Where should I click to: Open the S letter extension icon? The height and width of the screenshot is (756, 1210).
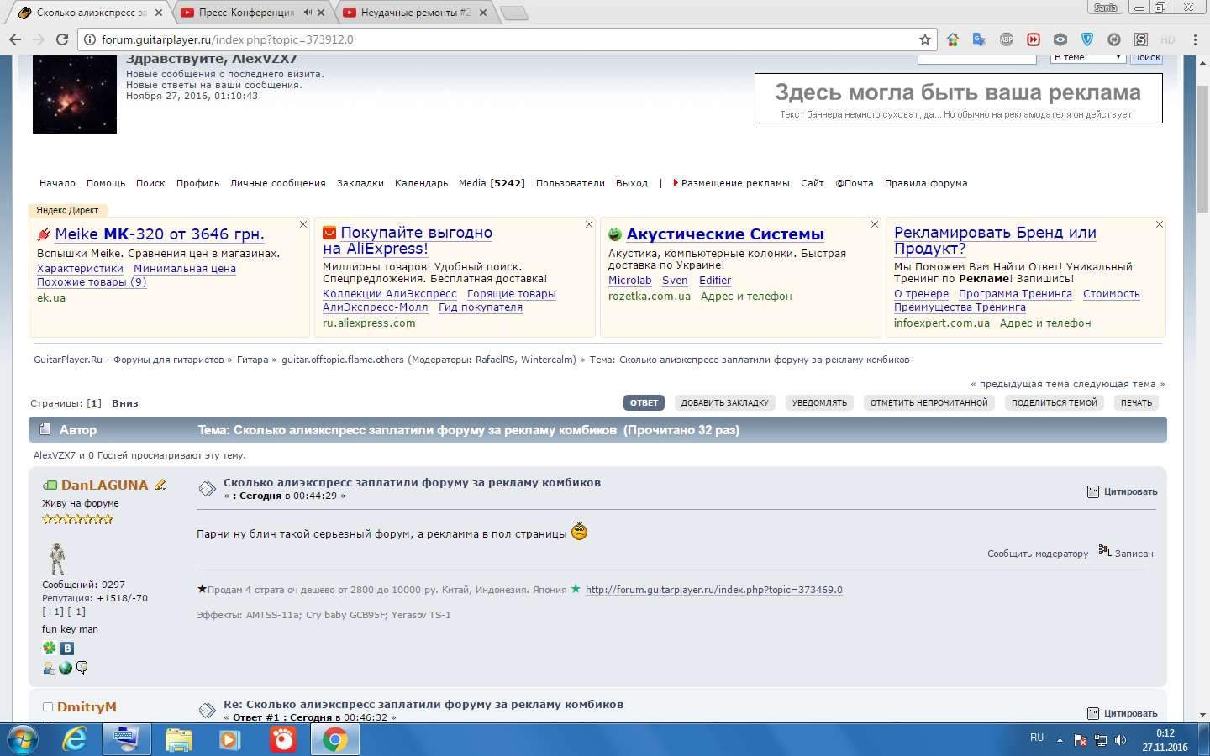(x=1141, y=39)
